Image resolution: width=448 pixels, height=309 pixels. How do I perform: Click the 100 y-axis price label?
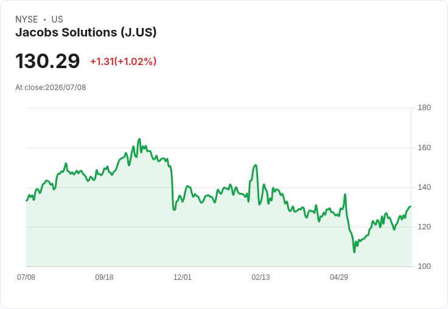(424, 266)
